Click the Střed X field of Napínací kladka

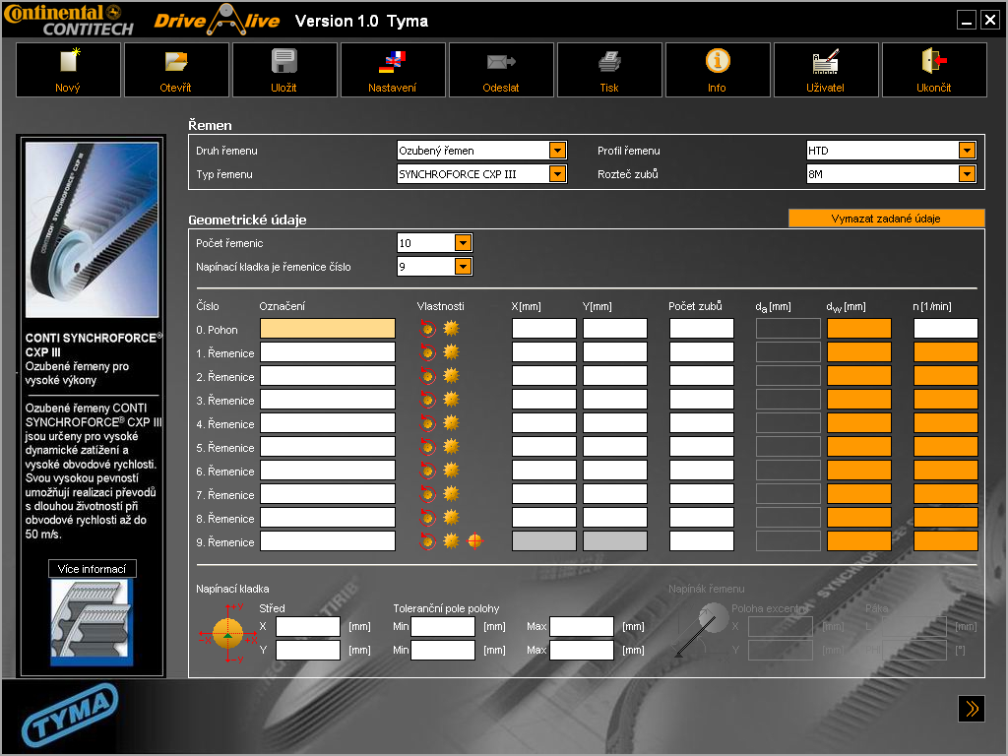tap(308, 626)
